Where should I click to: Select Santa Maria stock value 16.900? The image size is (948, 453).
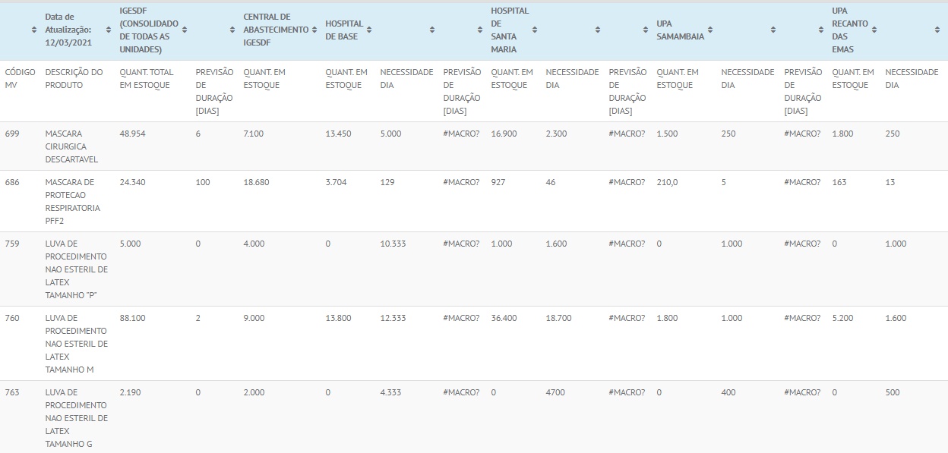point(504,134)
